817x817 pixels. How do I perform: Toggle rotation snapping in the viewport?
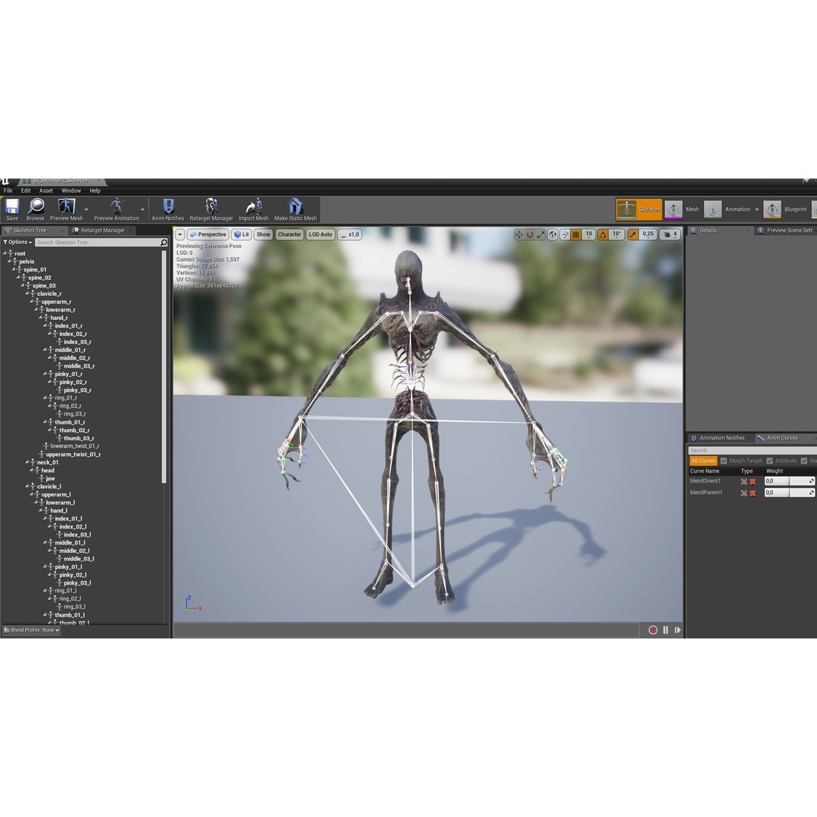(x=603, y=235)
